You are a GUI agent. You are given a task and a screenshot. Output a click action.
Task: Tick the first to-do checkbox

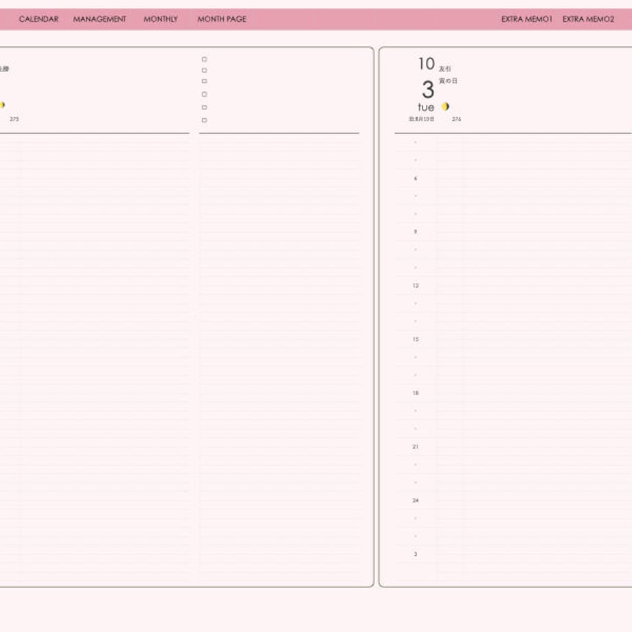tap(204, 59)
